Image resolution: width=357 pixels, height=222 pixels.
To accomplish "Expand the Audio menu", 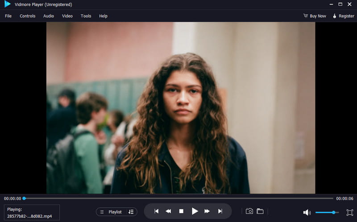I will [x=49, y=16].
